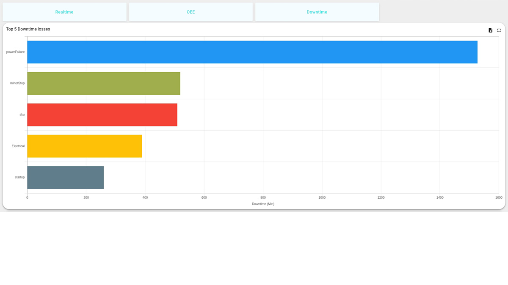
Task: Select the powerFailure blue bar
Action: click(x=252, y=52)
